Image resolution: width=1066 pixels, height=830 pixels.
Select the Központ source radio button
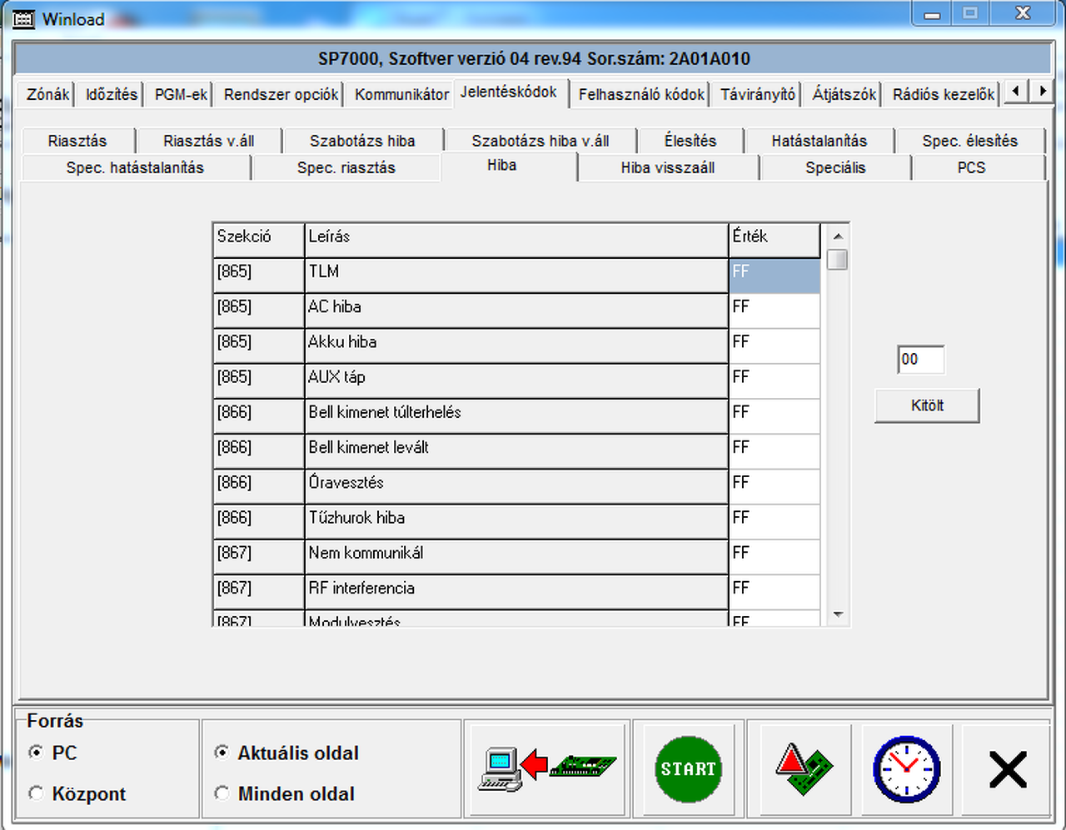(x=36, y=793)
